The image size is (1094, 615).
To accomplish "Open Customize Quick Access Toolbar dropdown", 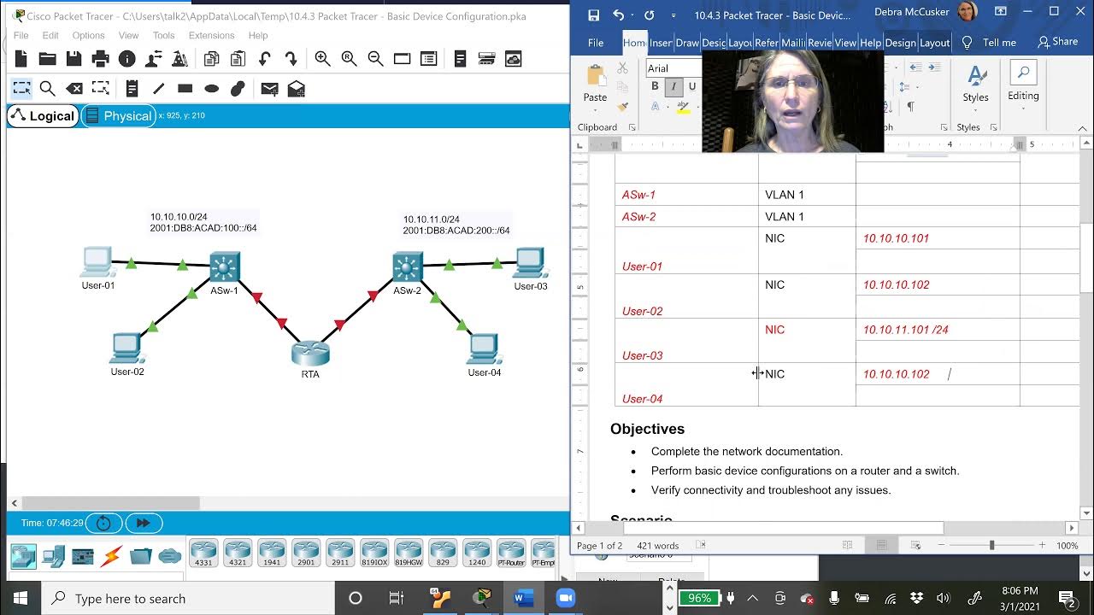I will 673,15.
